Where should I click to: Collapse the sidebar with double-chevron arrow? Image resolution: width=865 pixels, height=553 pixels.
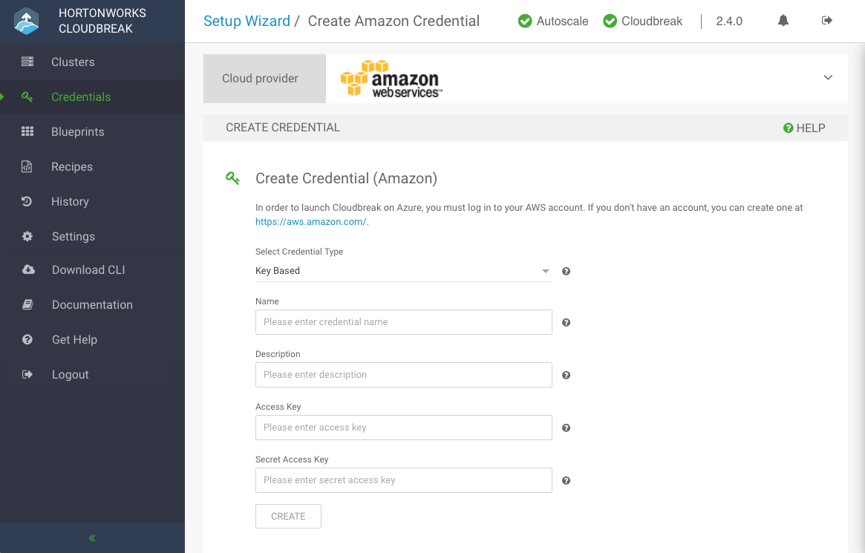(x=92, y=538)
